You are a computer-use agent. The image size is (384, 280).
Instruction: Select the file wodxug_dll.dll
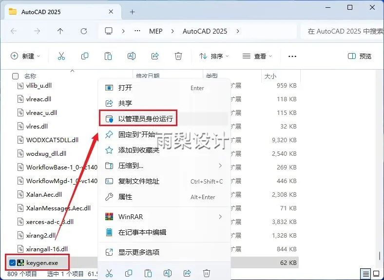(46, 154)
